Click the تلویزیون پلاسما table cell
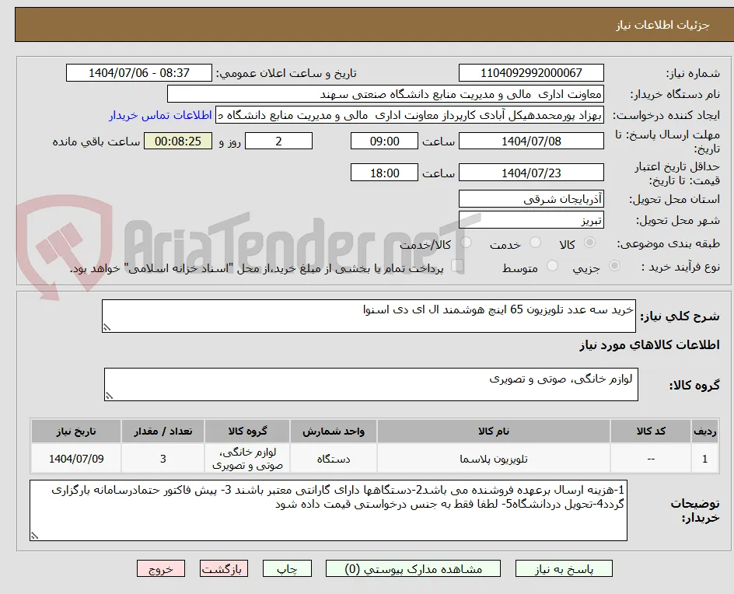734x594 pixels. (494, 459)
